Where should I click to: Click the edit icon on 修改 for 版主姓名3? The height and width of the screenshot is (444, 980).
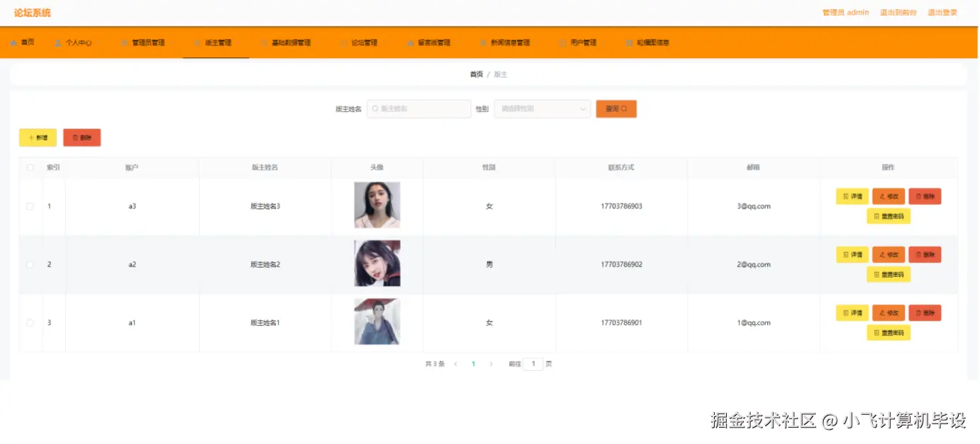pyautogui.click(x=883, y=196)
